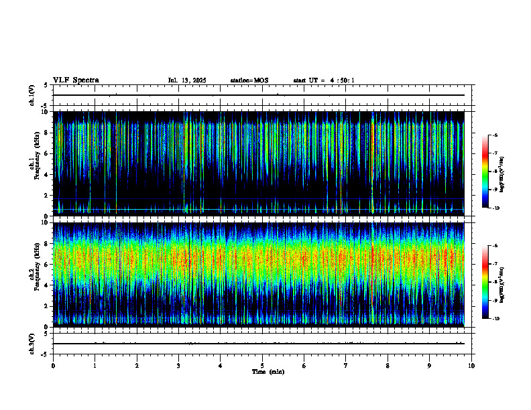Click the "Time (min)" x-axis label
Viewport: 531px width, 410px height.
pyautogui.click(x=268, y=372)
